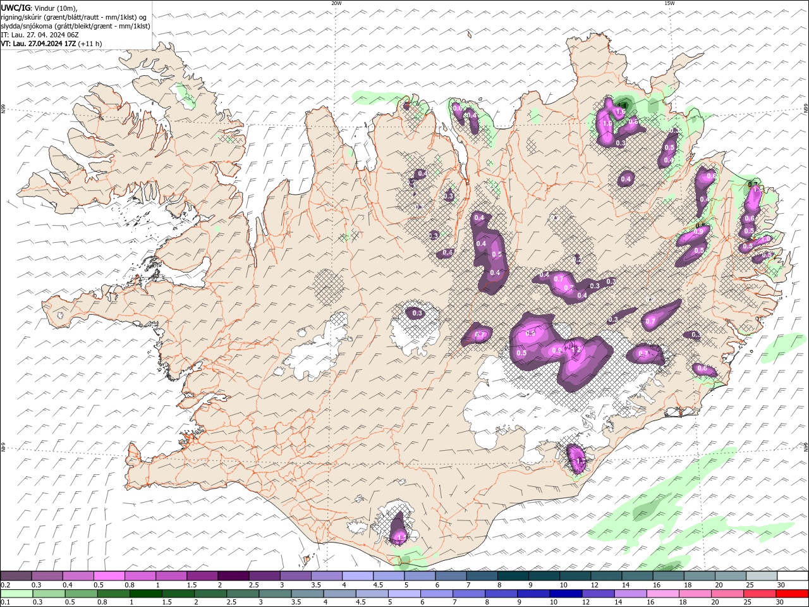
Task: Click the 'slydda/snjókoma' legend description line
Action: pos(75,26)
